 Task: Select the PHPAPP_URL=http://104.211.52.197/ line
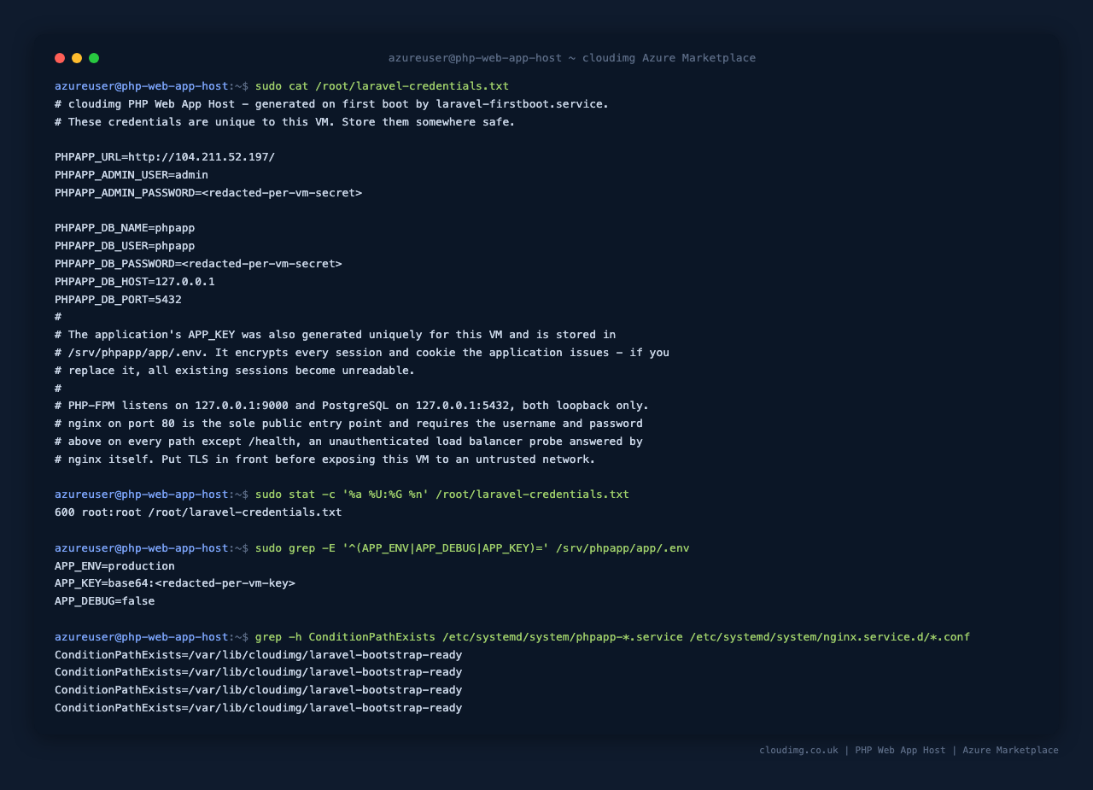[x=165, y=157]
